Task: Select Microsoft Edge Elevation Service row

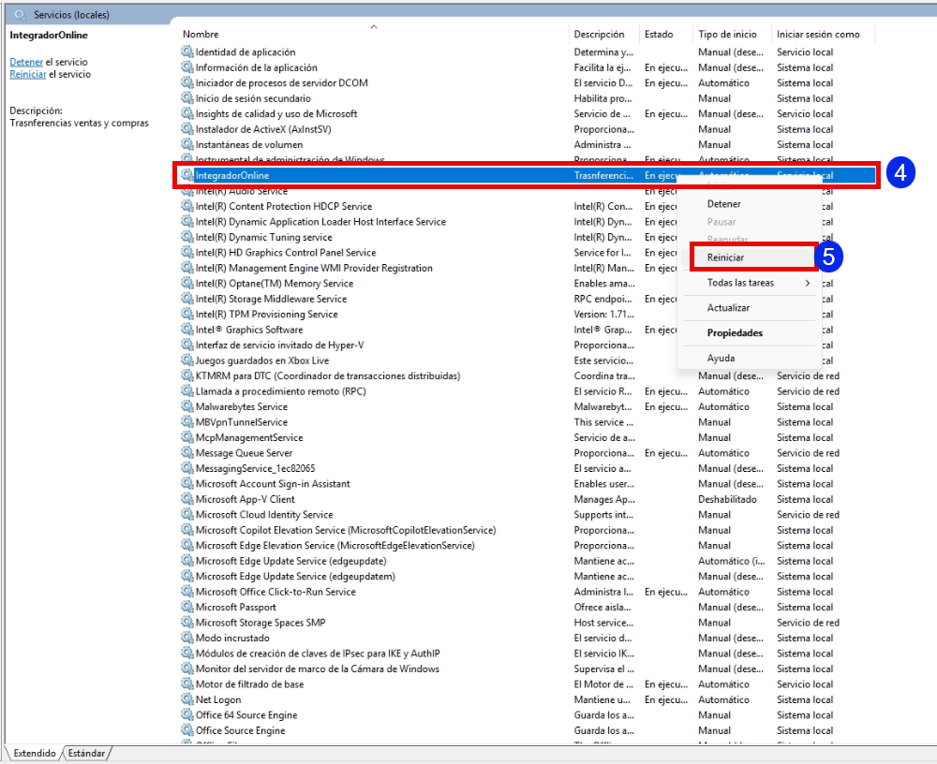Action: [528, 545]
